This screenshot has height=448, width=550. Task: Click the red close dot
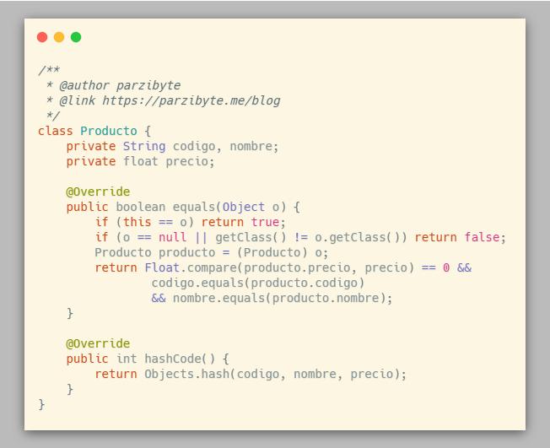(42, 37)
